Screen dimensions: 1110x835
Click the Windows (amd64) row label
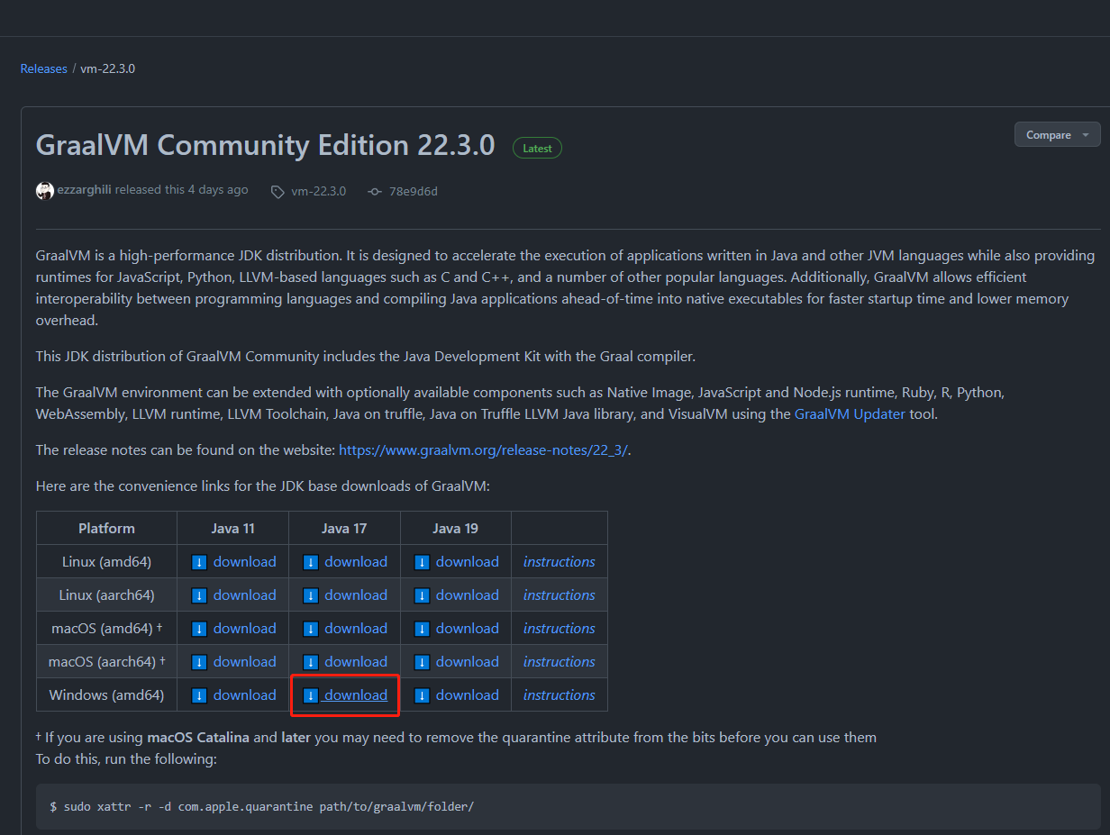pos(106,695)
